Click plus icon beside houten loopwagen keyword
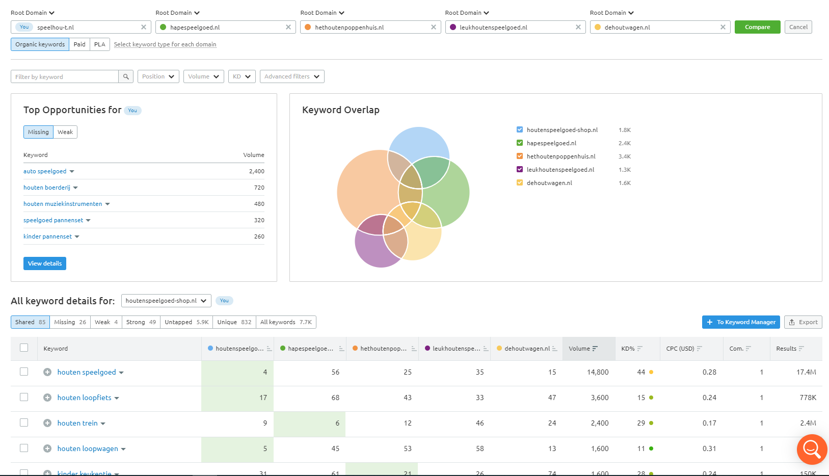Viewport: 829px width, 476px height. (47, 448)
